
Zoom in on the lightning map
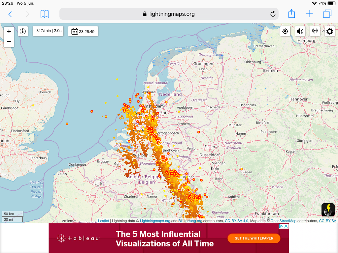(9, 32)
